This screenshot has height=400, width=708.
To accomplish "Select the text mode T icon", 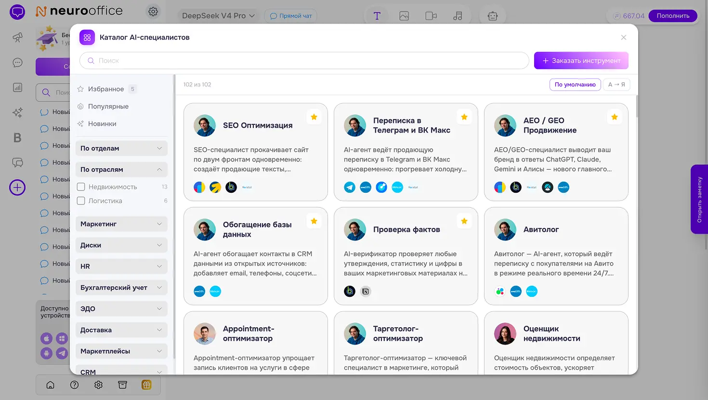I will pyautogui.click(x=377, y=16).
